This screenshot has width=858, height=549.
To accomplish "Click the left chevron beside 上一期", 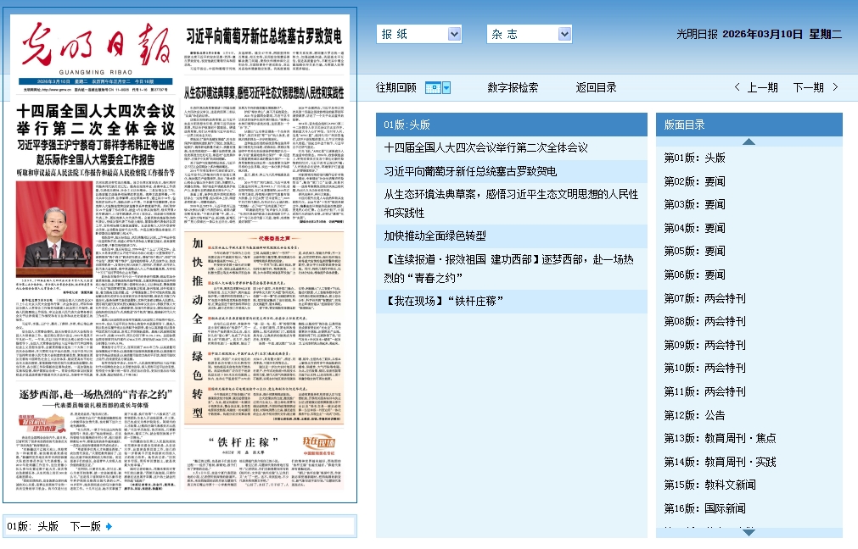I will coord(737,87).
